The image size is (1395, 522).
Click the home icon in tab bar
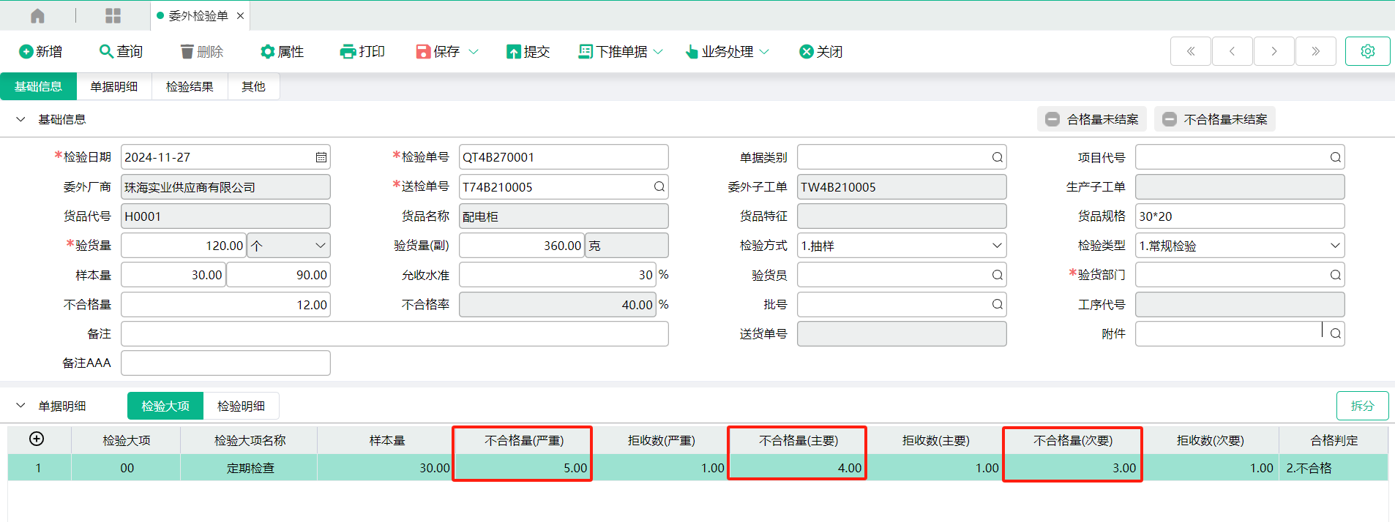37,15
